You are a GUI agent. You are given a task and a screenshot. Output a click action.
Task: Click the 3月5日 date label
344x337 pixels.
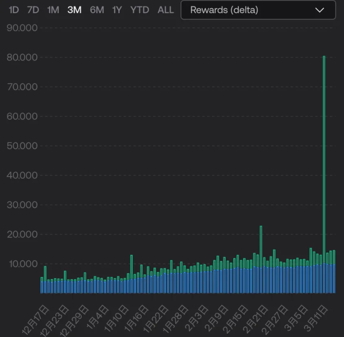tap(296, 317)
